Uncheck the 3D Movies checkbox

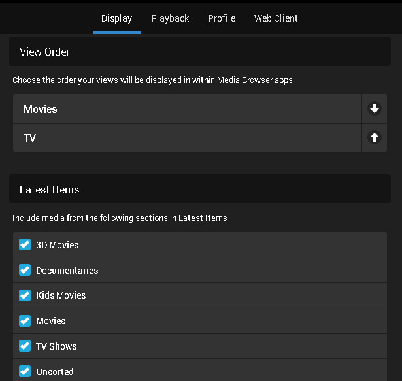point(25,245)
